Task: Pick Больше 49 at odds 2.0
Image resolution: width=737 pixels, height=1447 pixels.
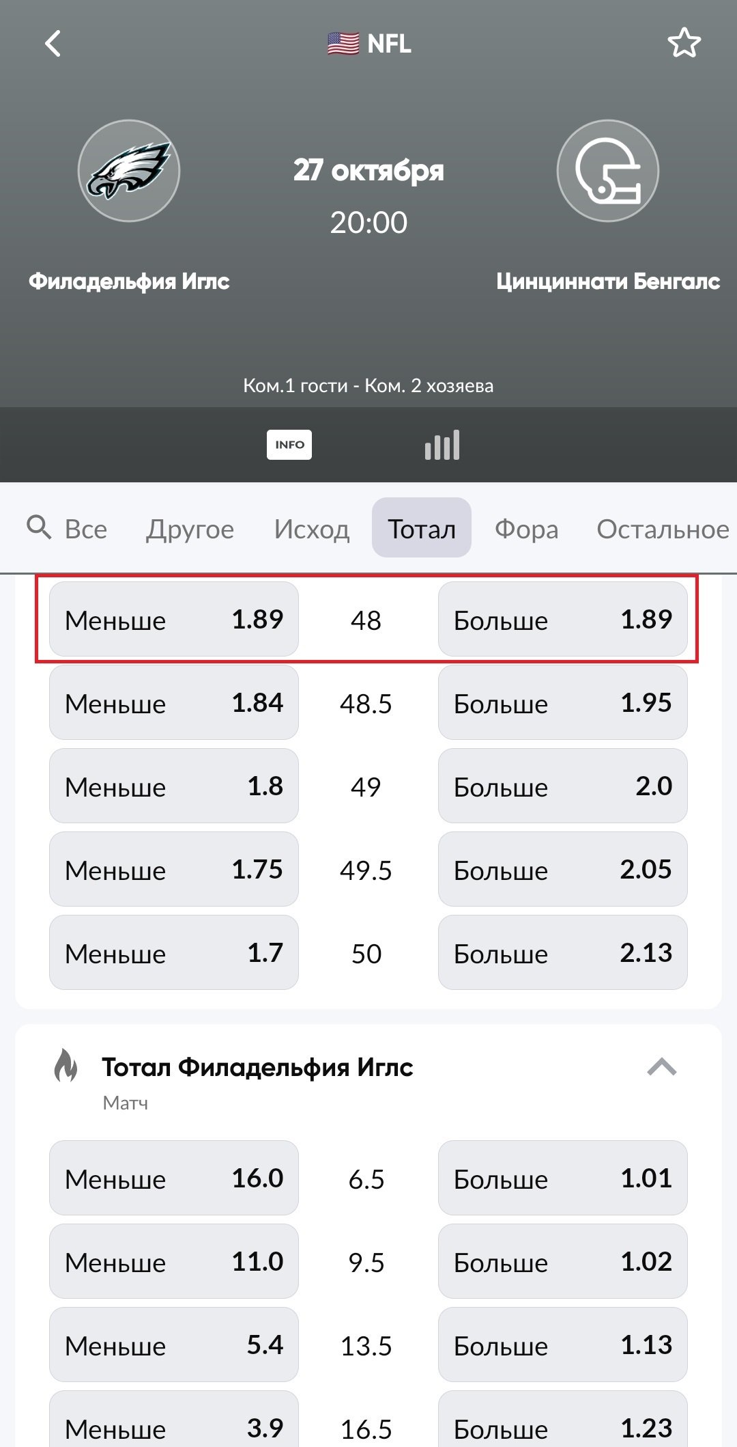Action: pos(562,786)
